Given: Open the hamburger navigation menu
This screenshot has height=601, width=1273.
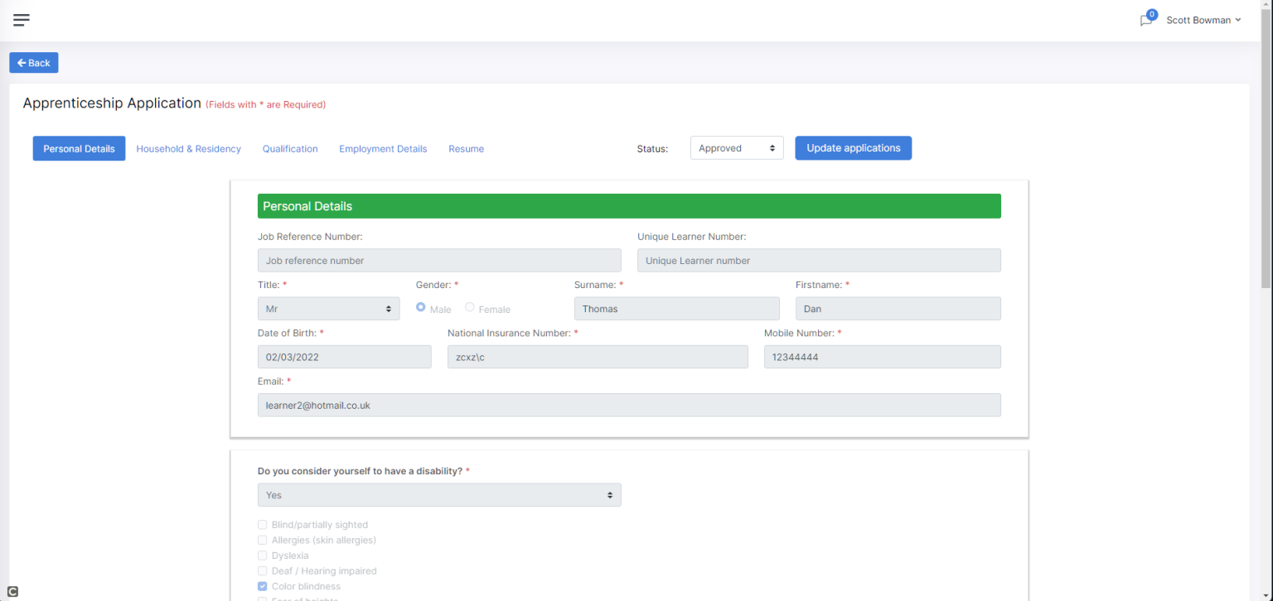Looking at the screenshot, I should pyautogui.click(x=21, y=20).
